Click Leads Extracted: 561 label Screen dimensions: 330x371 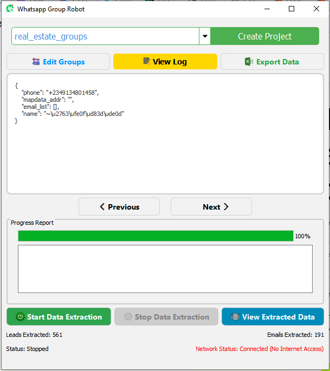[x=34, y=335]
